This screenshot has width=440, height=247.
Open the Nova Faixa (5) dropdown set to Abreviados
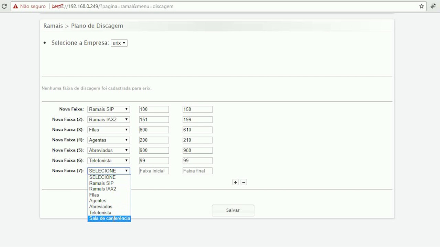point(109,150)
